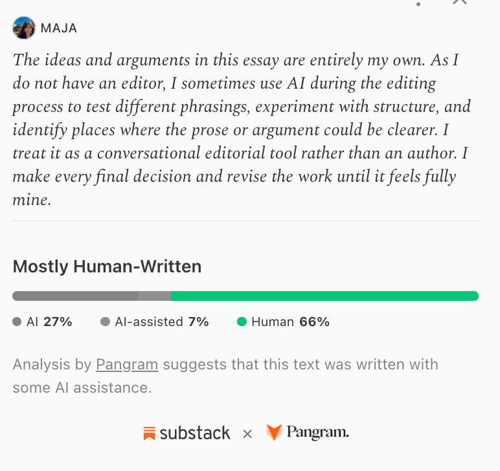Select the dark gray AI bar segment
The image size is (500, 471).
[x=75, y=296]
